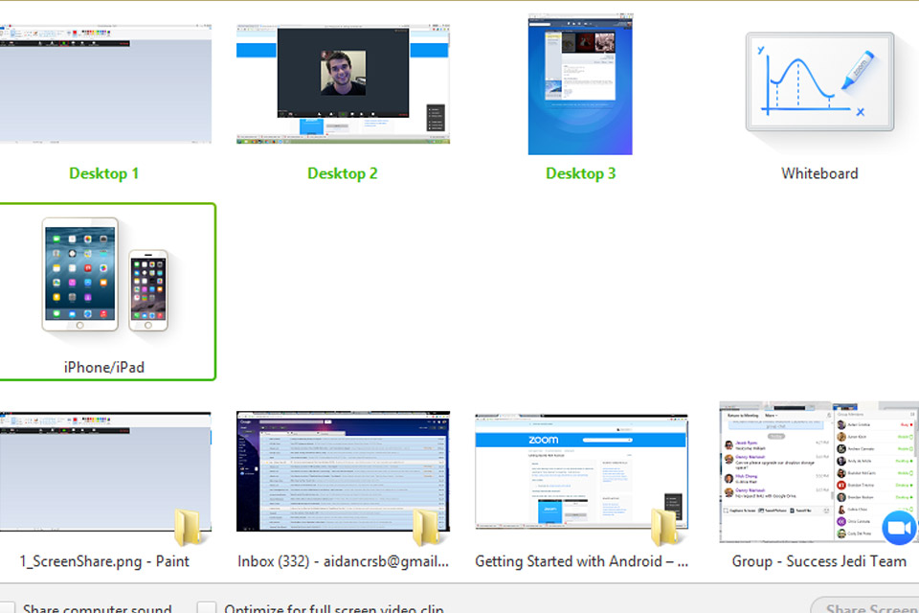This screenshot has width=919, height=613.
Task: Select the Desktop 1 screen thumbnail
Action: tap(104, 83)
